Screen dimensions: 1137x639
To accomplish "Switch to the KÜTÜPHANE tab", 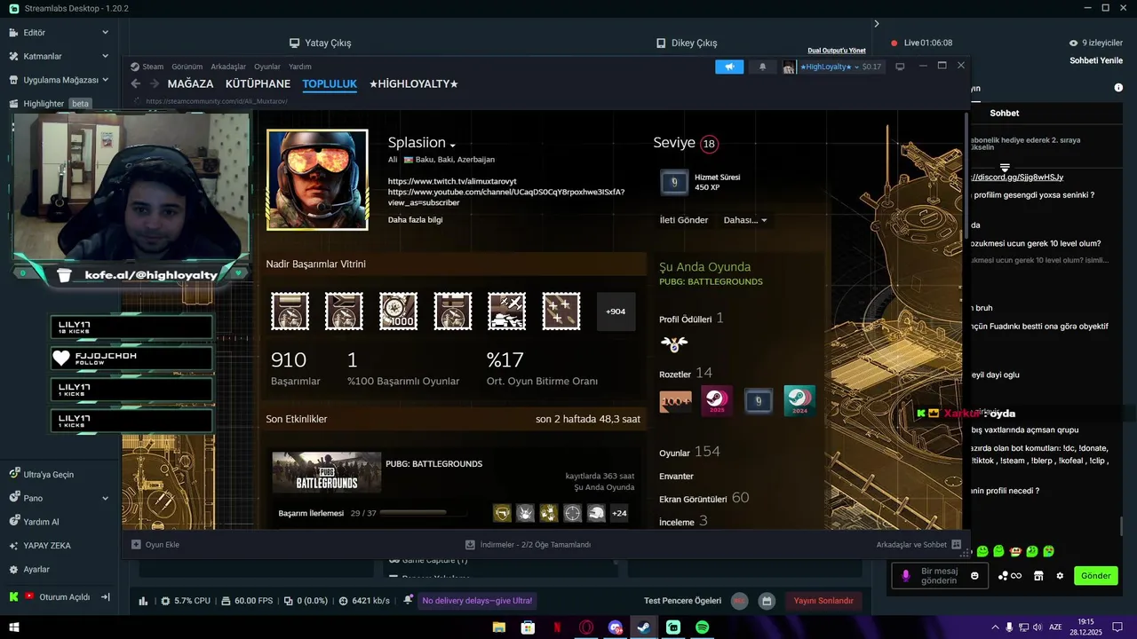I will coord(258,83).
